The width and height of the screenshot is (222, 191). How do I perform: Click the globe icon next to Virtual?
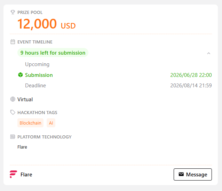tap(13, 99)
